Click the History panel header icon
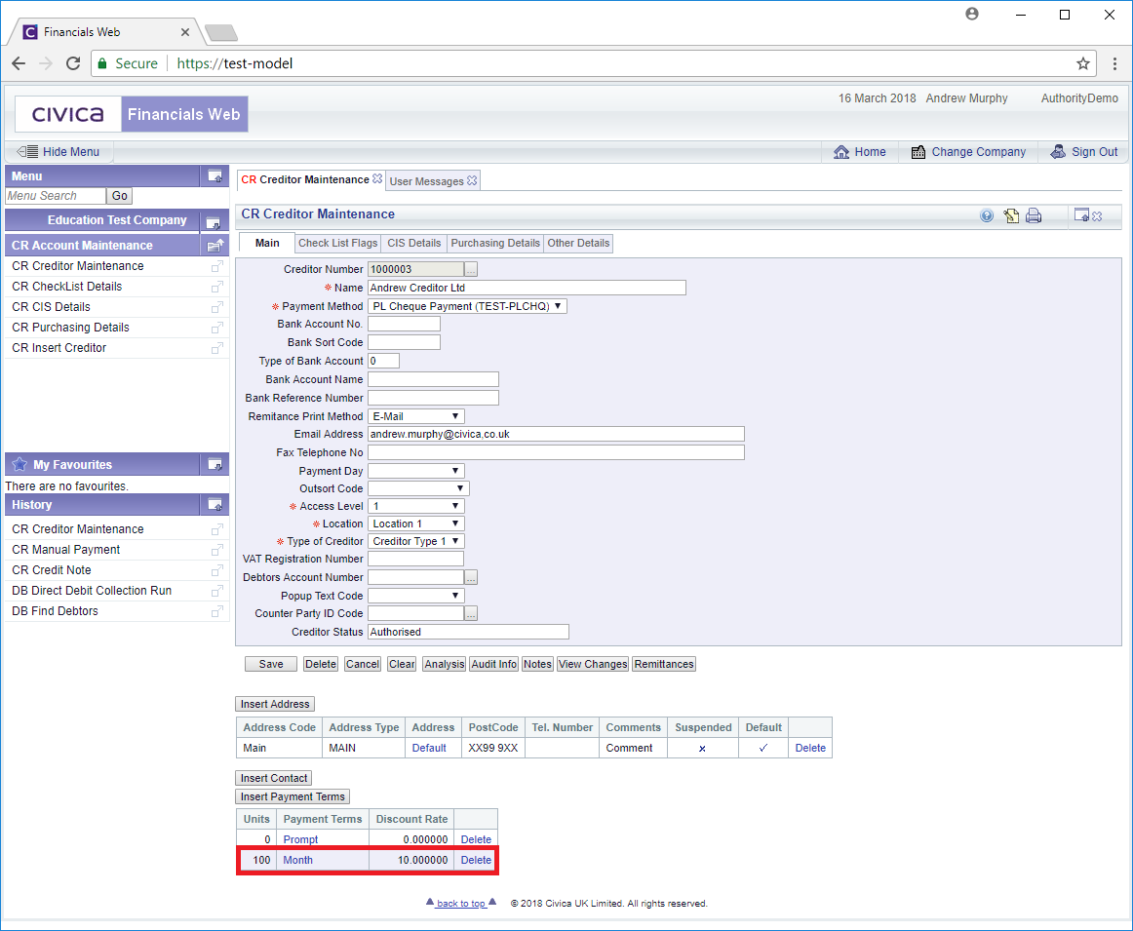The image size is (1133, 931). pyautogui.click(x=215, y=505)
